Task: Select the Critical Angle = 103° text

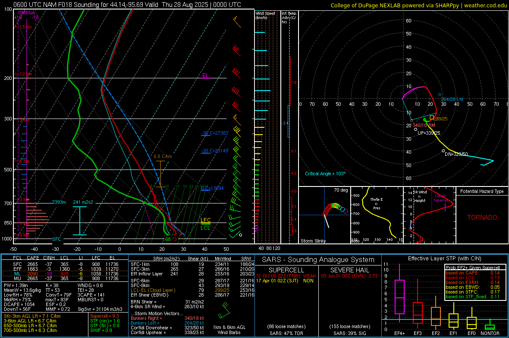Action: (x=325, y=174)
